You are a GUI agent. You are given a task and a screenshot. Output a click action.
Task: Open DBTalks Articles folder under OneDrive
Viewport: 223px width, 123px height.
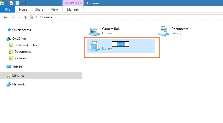point(26,45)
